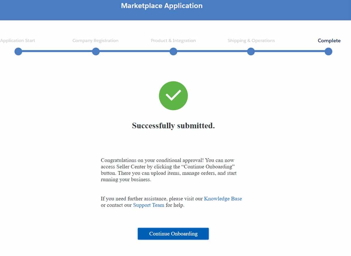This screenshot has height=256, width=351.
Task: Open the Knowledge Base link
Action: (223, 199)
